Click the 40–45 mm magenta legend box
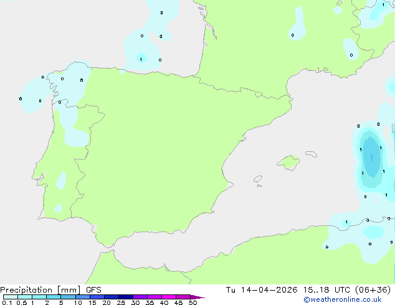This screenshot has width=395, height=305. click(x=169, y=297)
